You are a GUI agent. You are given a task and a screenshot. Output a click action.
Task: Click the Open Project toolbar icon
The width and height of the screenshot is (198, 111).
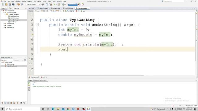tap(10, 4)
